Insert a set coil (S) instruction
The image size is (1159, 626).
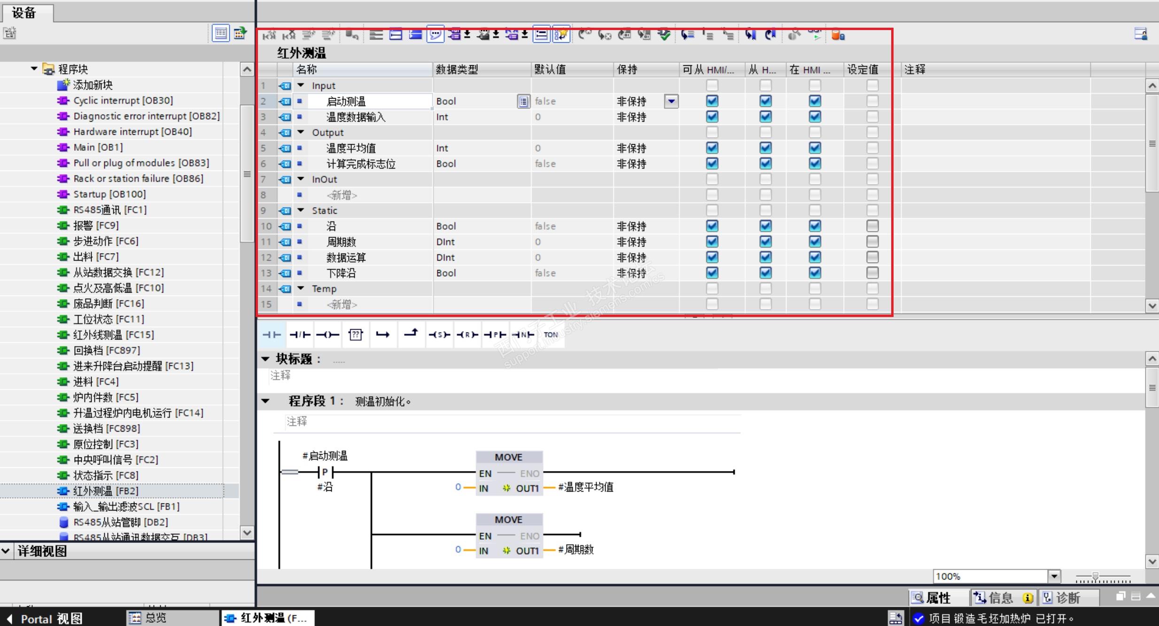[439, 334]
